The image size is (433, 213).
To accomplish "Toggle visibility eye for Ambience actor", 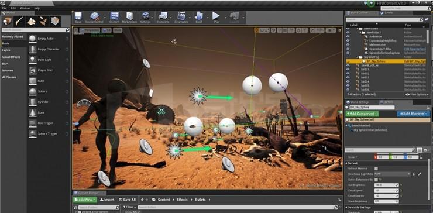I will point(348,36).
